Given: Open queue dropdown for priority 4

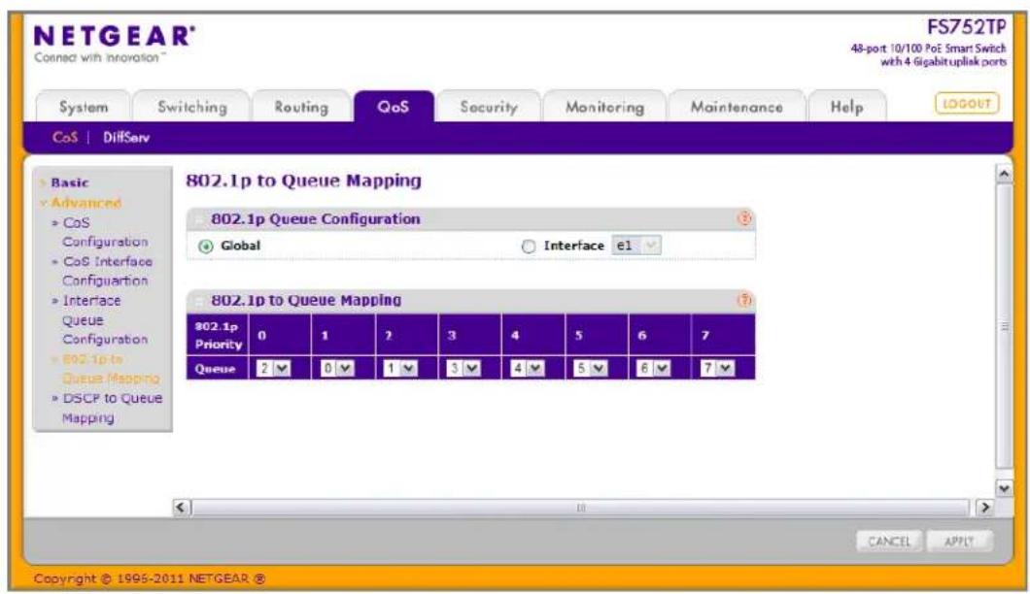Looking at the screenshot, I should pyautogui.click(x=528, y=368).
